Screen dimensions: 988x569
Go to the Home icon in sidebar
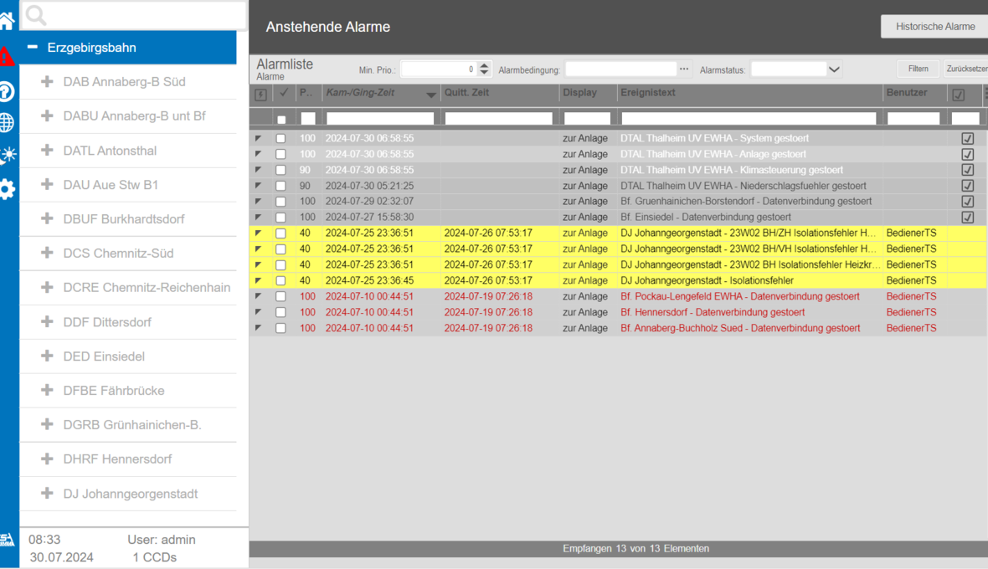pyautogui.click(x=7, y=21)
